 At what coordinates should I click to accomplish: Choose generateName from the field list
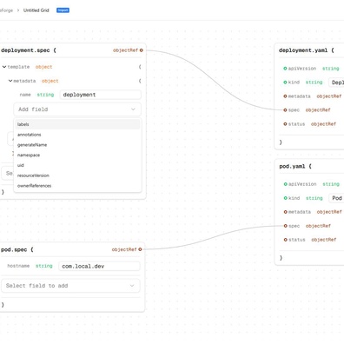coord(77,145)
